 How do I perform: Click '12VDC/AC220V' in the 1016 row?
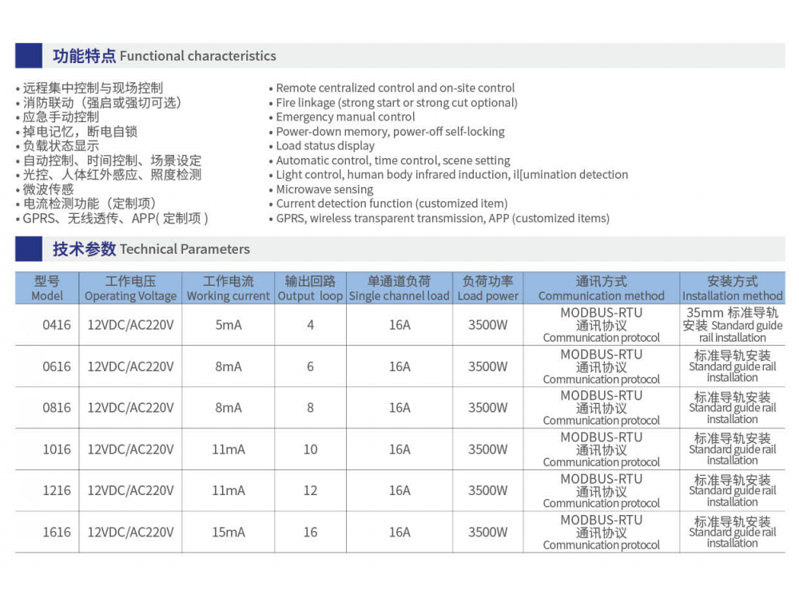(x=130, y=449)
